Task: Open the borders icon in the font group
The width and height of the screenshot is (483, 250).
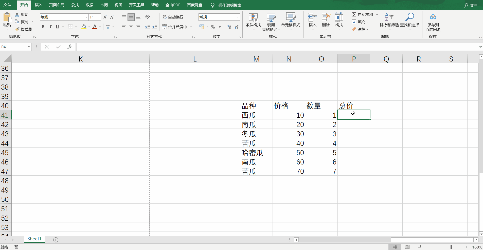Action: tap(71, 27)
